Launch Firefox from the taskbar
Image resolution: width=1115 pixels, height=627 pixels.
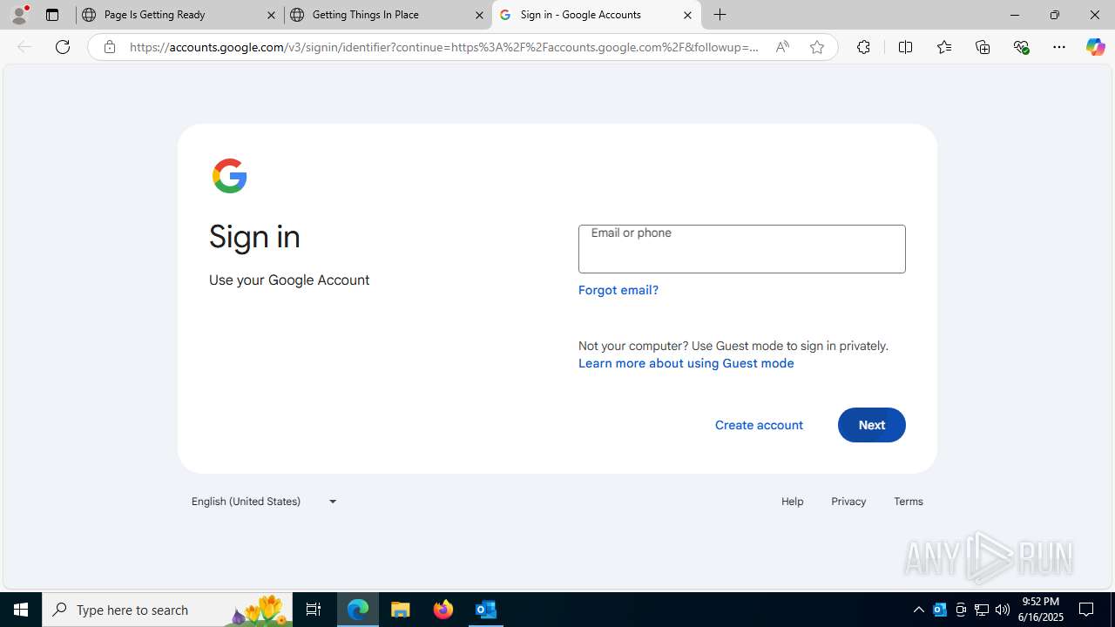click(443, 610)
